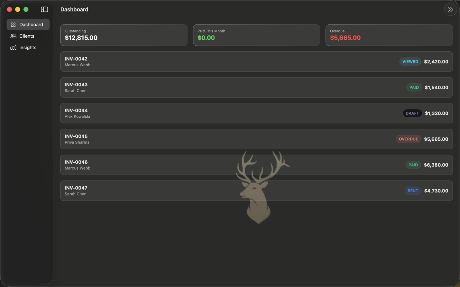Click the Dashboard title in header
This screenshot has width=460, height=287.
[74, 9]
